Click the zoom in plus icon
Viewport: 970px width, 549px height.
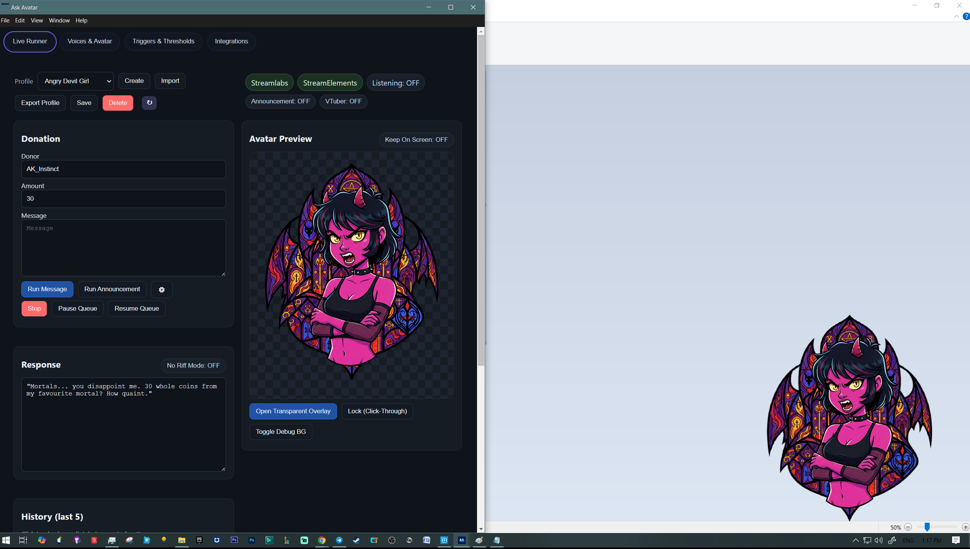[x=965, y=527]
